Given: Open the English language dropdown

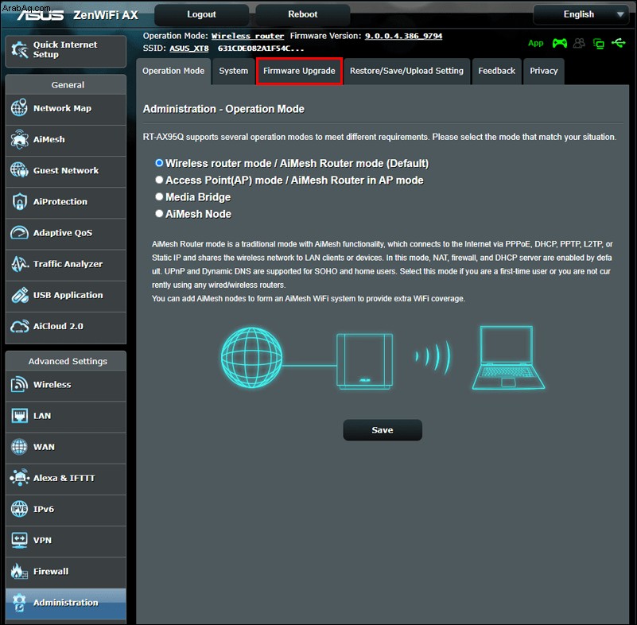Looking at the screenshot, I should pyautogui.click(x=580, y=14).
